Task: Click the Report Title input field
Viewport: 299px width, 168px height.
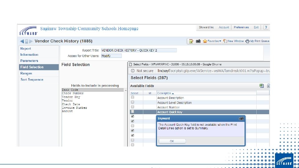Action: click(139, 50)
